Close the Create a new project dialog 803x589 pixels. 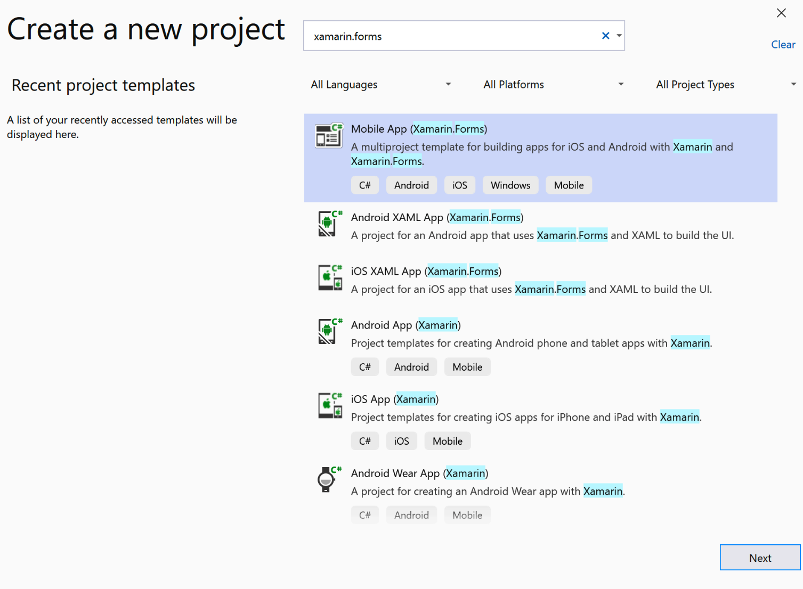781,13
